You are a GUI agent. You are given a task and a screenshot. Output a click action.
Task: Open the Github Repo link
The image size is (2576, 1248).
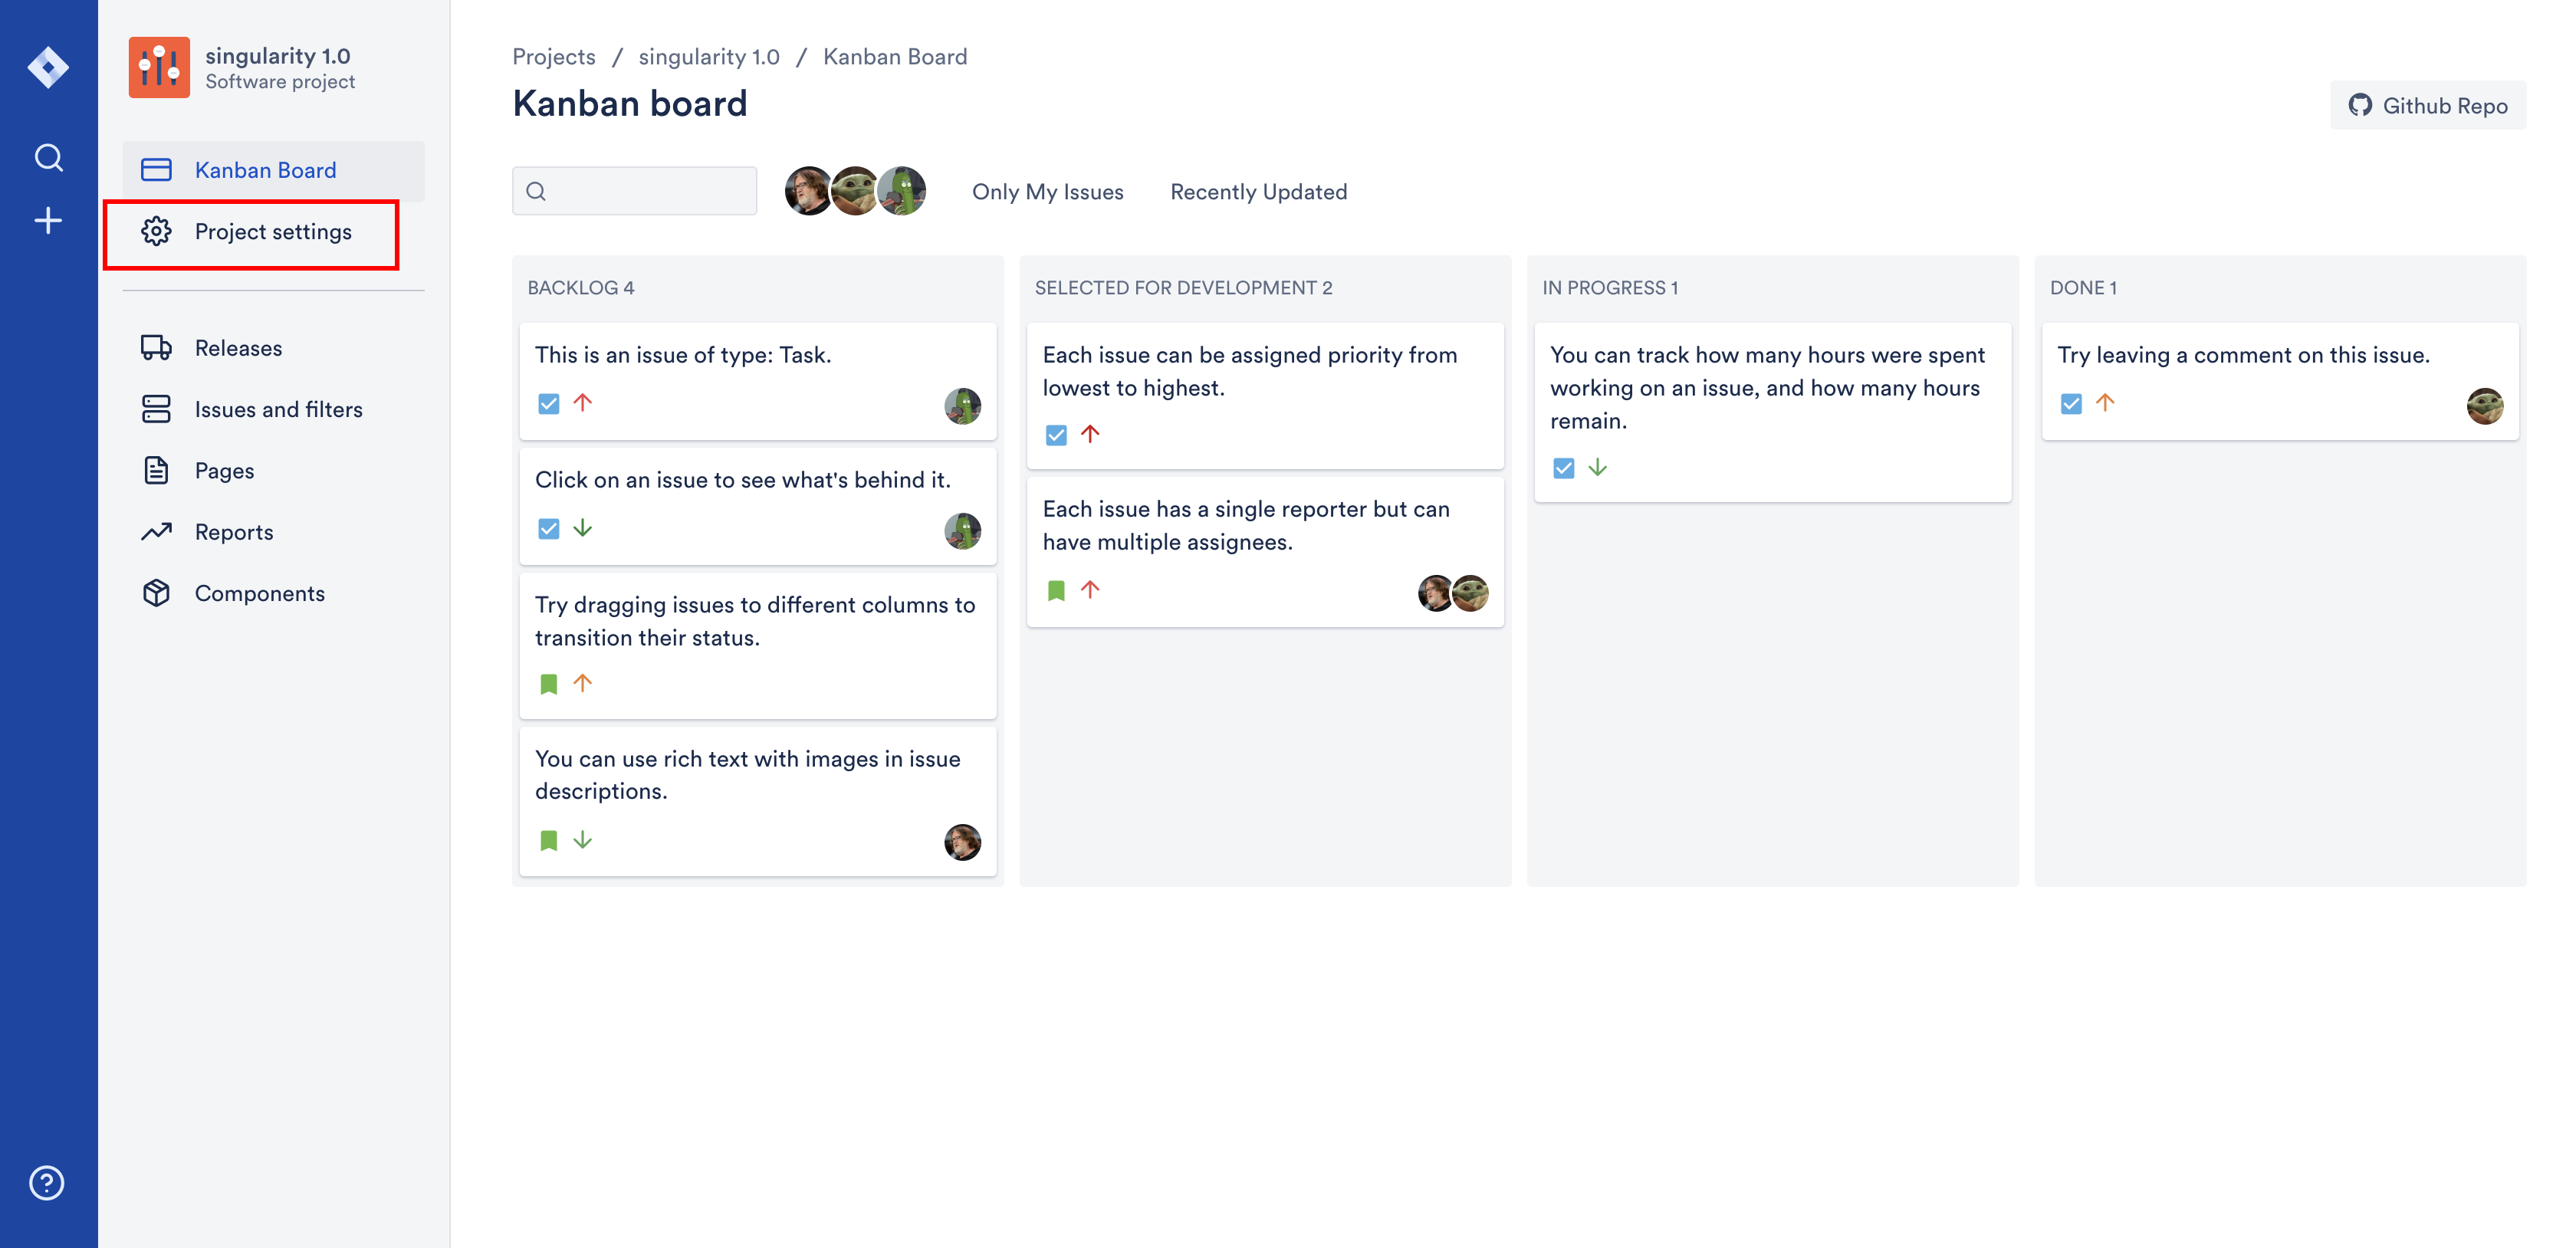point(2427,106)
